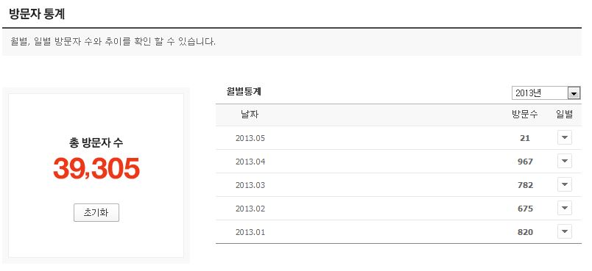Select the 2013.04 date row
The height and width of the screenshot is (271, 592).
[x=398, y=162]
